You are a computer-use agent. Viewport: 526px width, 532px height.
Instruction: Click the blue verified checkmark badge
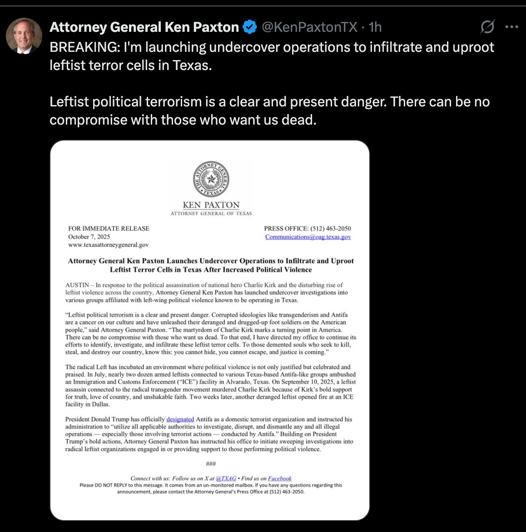tap(249, 27)
